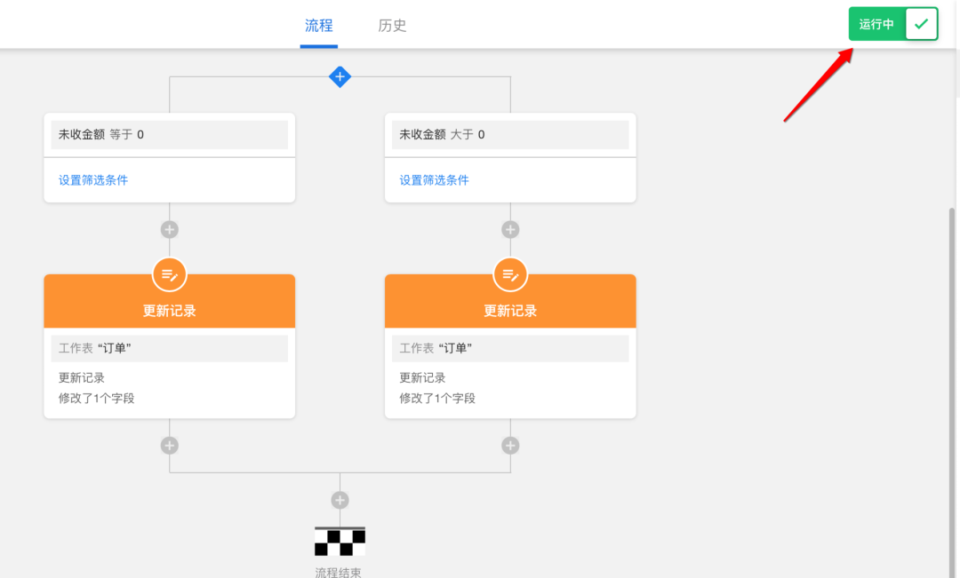Switch to the 流程 tab
Image resolution: width=960 pixels, height=578 pixels.
pyautogui.click(x=318, y=26)
